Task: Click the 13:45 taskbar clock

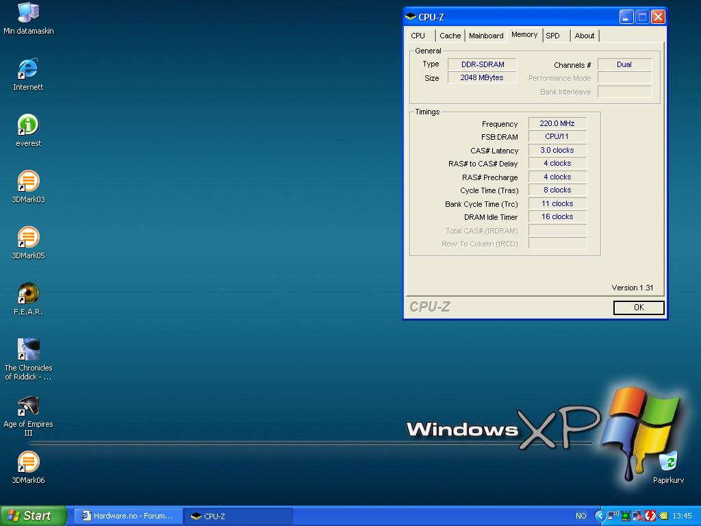Action: point(683,516)
